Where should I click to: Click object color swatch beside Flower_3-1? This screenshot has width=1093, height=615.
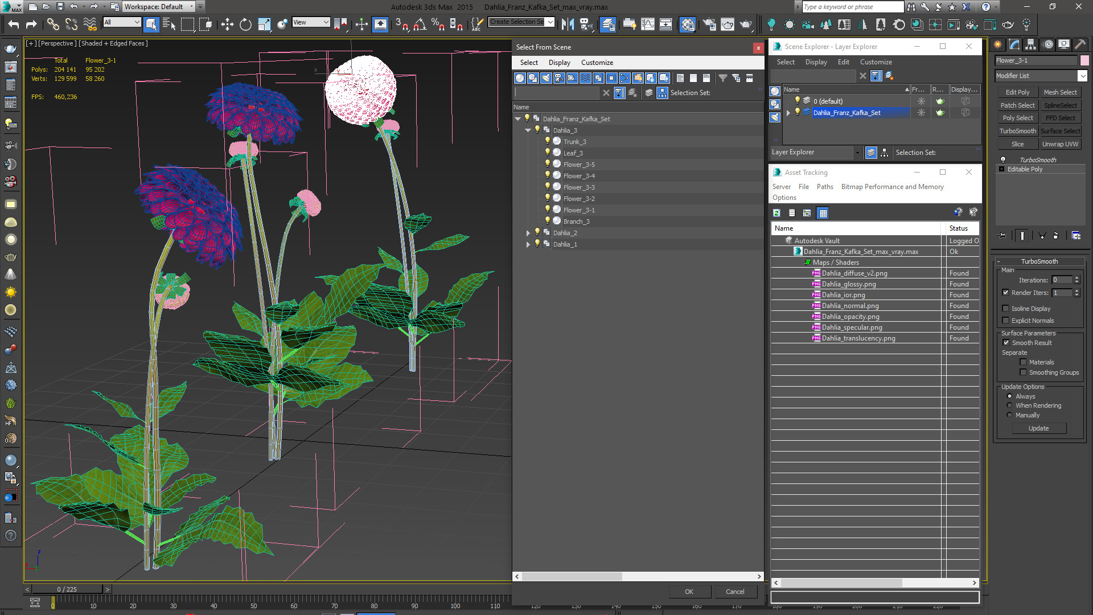click(x=1084, y=60)
